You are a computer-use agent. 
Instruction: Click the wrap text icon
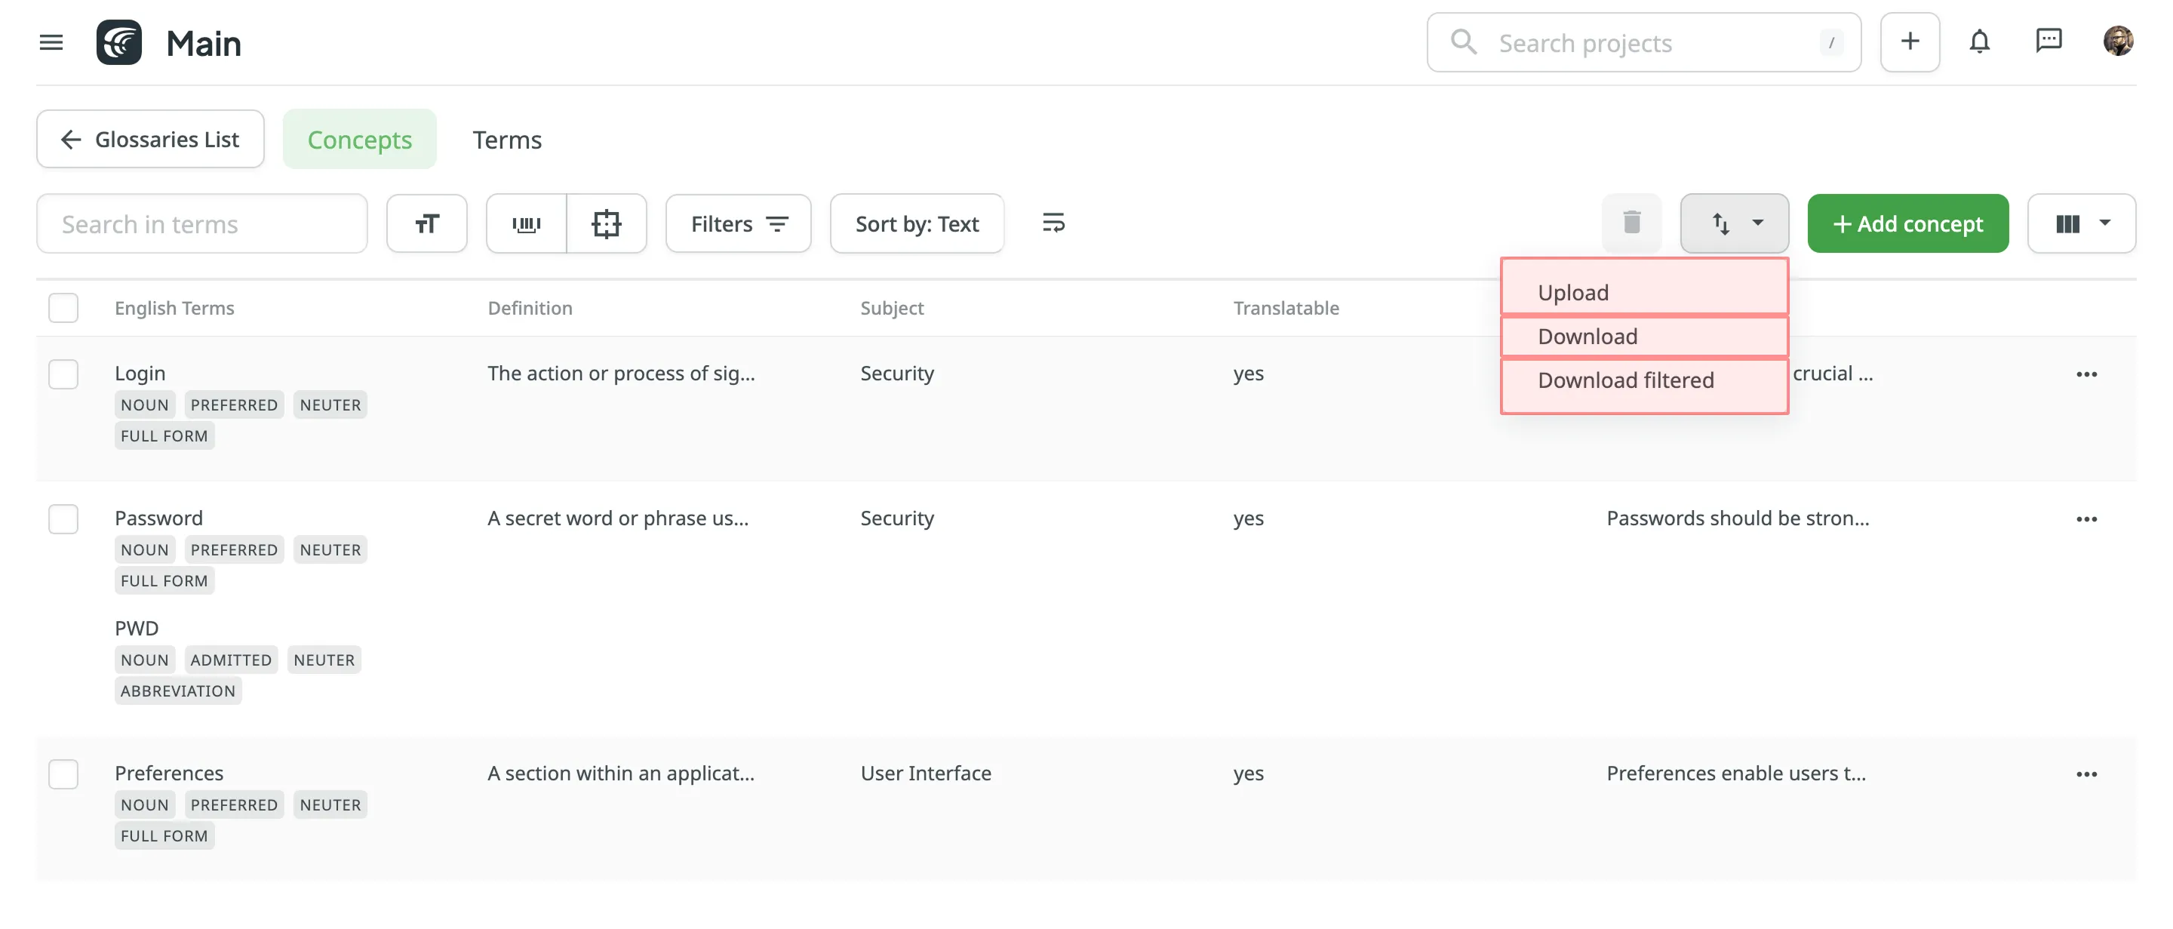click(x=1053, y=223)
